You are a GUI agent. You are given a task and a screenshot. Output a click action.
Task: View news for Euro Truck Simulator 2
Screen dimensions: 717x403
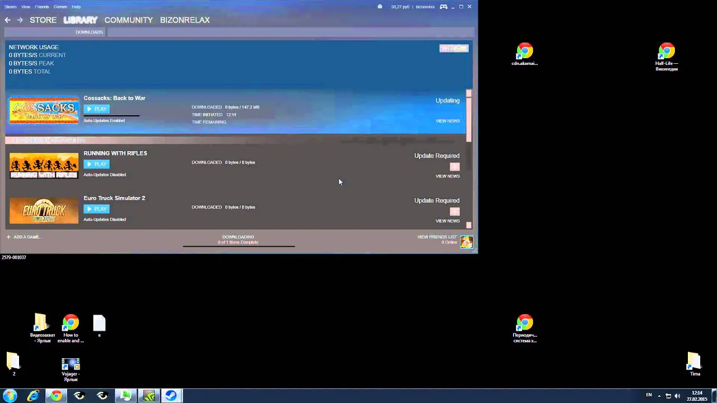point(448,221)
